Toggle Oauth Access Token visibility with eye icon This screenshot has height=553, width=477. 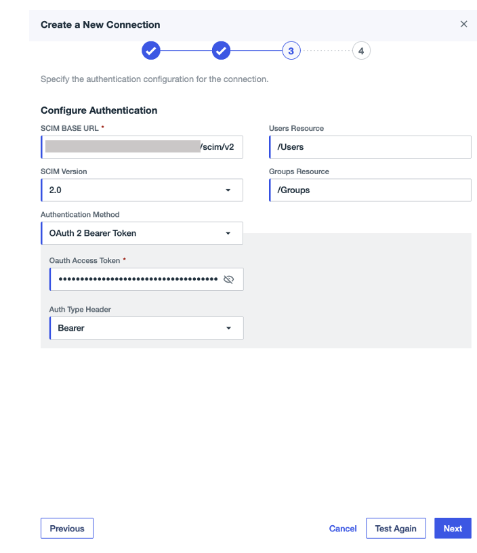point(229,279)
